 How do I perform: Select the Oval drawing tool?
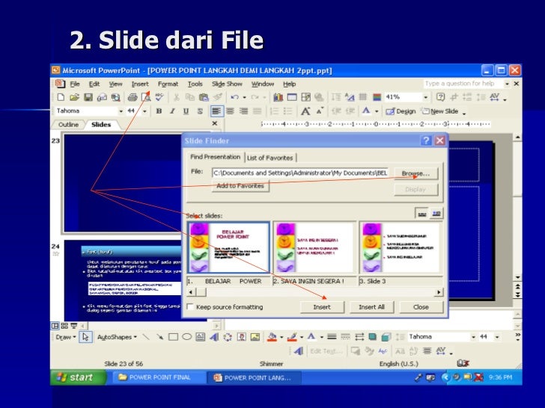186,337
